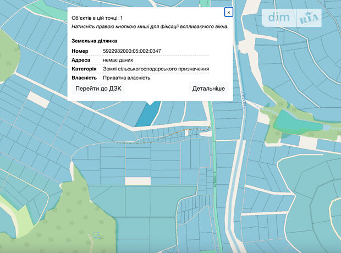Click the small white rectangular plot in map center

click(x=137, y=180)
